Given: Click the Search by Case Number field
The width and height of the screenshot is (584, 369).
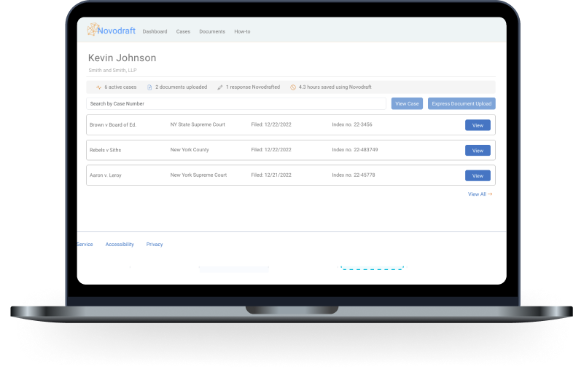Looking at the screenshot, I should [236, 104].
